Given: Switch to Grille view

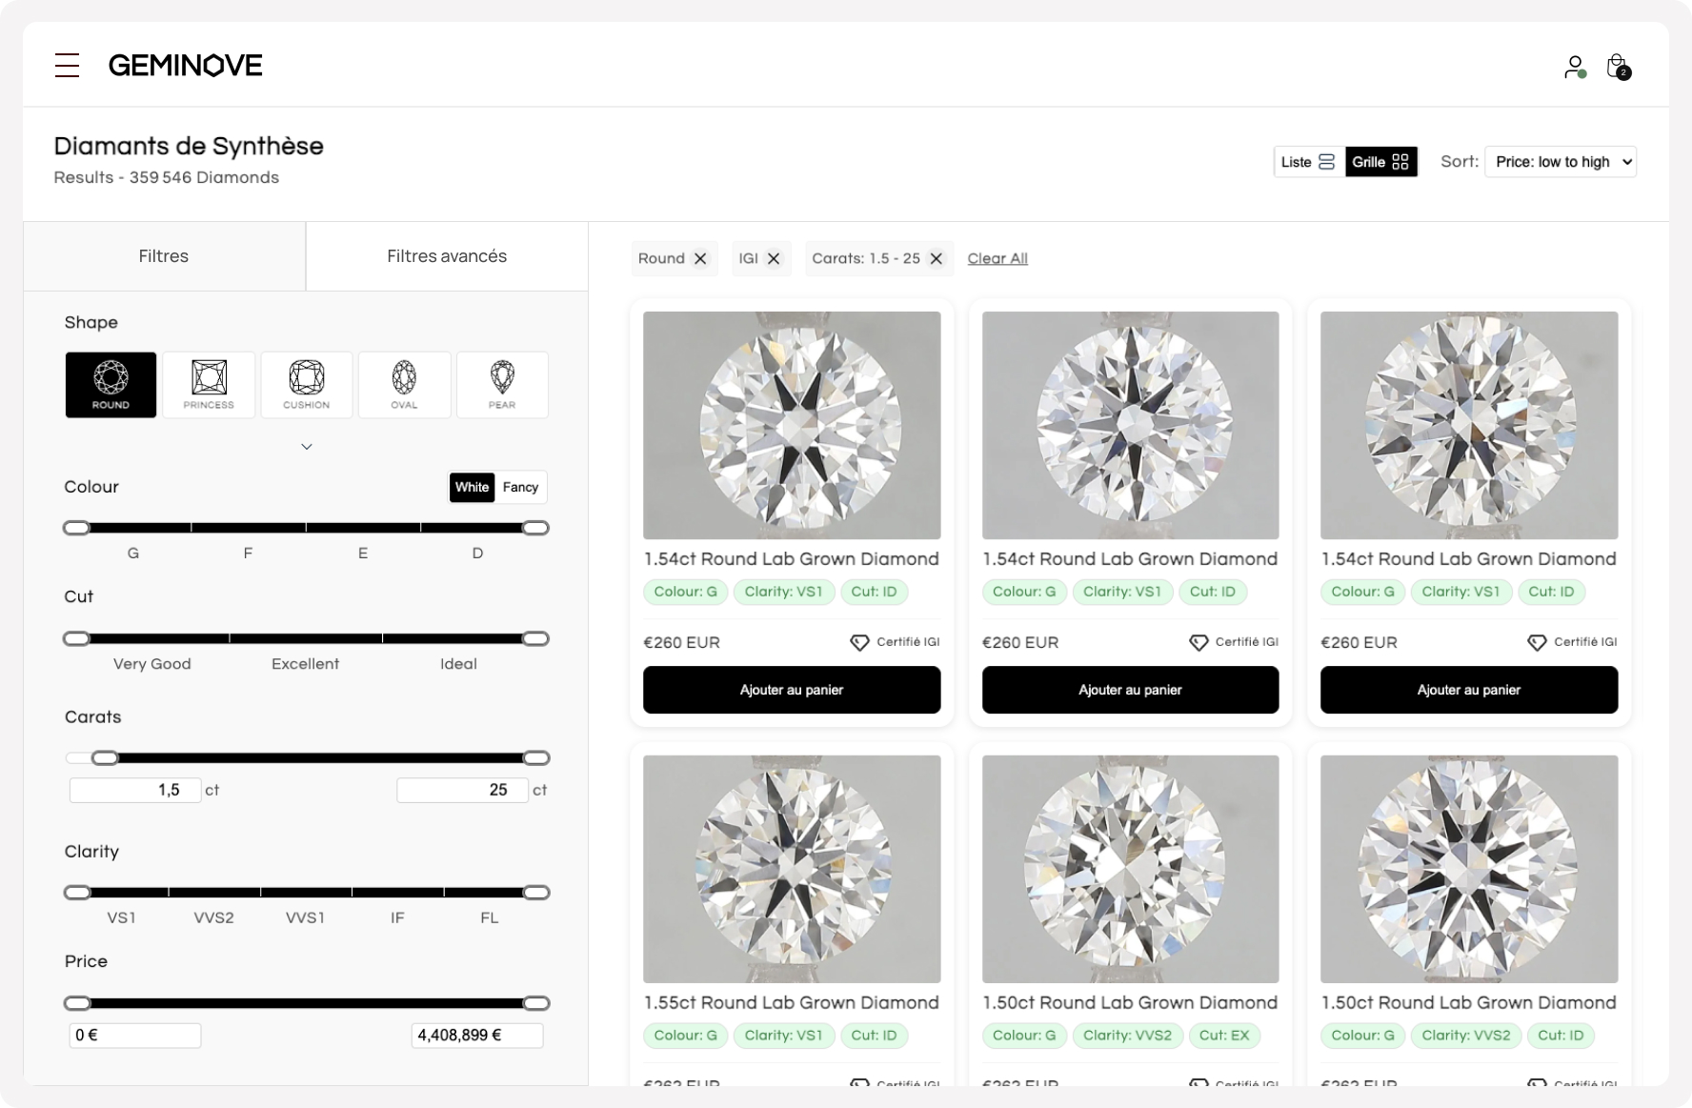Looking at the screenshot, I should 1381,162.
